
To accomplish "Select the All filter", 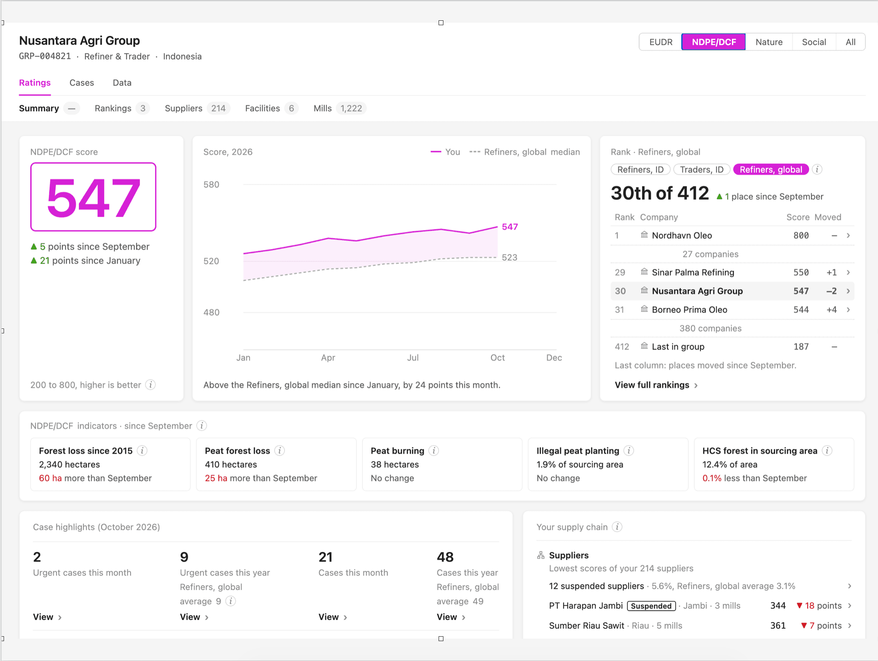I will (x=850, y=42).
